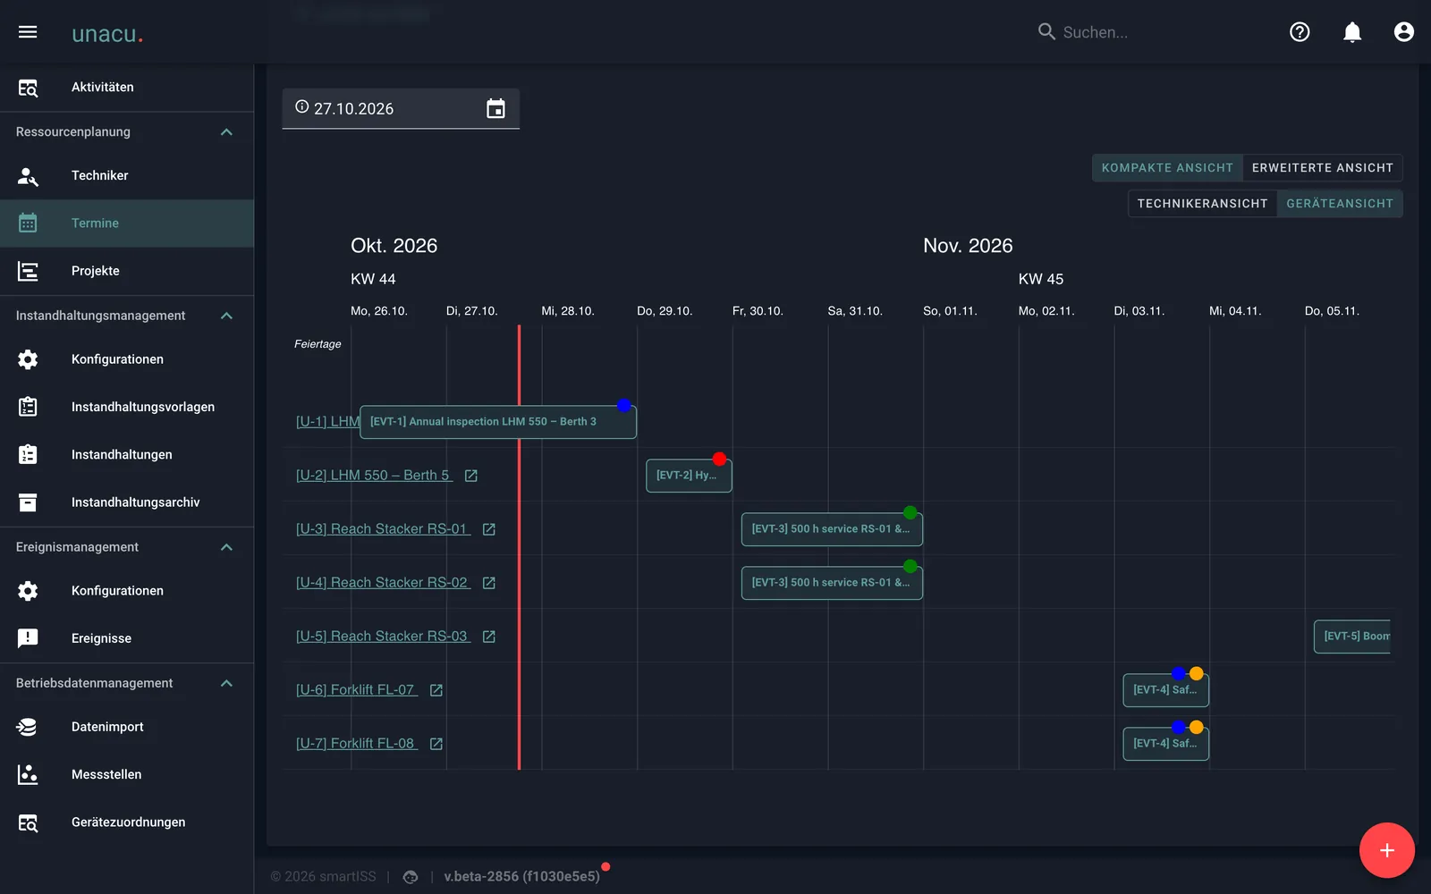Viewport: 1431px width, 894px height.
Task: Click the floating add plus button
Action: [x=1387, y=850]
